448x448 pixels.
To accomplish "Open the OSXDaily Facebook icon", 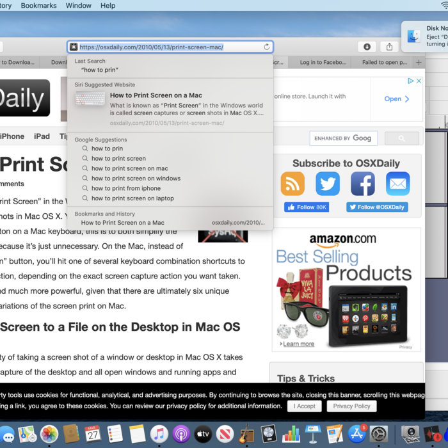I will coord(362,184).
